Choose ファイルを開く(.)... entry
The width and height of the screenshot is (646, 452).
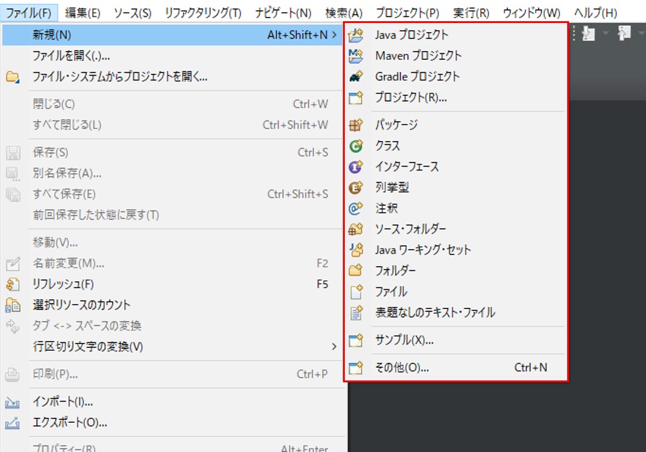(x=173, y=56)
